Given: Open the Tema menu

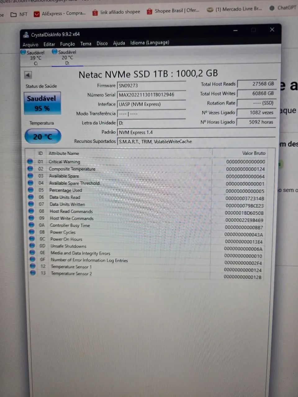Looking at the screenshot, I should coord(86,44).
